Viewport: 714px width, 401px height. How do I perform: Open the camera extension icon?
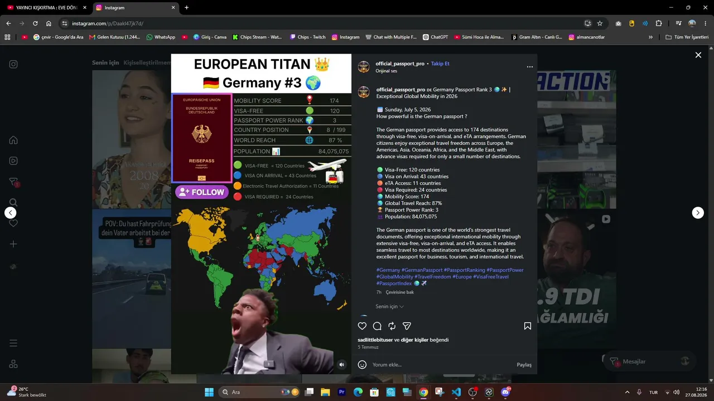(619, 23)
